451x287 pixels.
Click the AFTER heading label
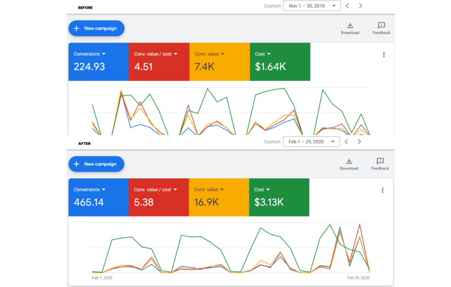coord(84,143)
